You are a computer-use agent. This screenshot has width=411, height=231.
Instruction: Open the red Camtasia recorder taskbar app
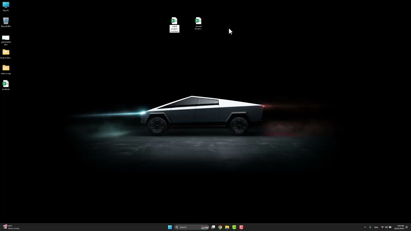coord(241,227)
